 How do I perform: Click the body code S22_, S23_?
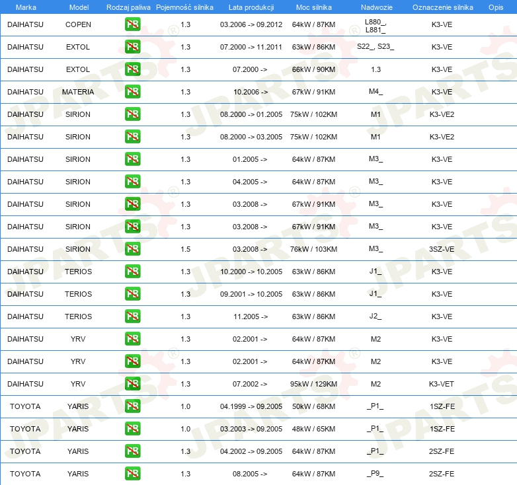(376, 46)
